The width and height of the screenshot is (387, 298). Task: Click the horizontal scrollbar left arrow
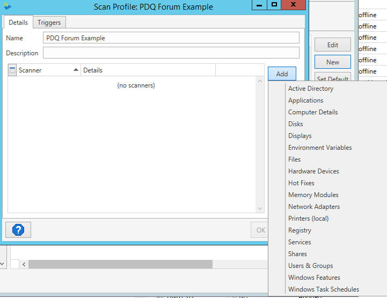(24, 264)
